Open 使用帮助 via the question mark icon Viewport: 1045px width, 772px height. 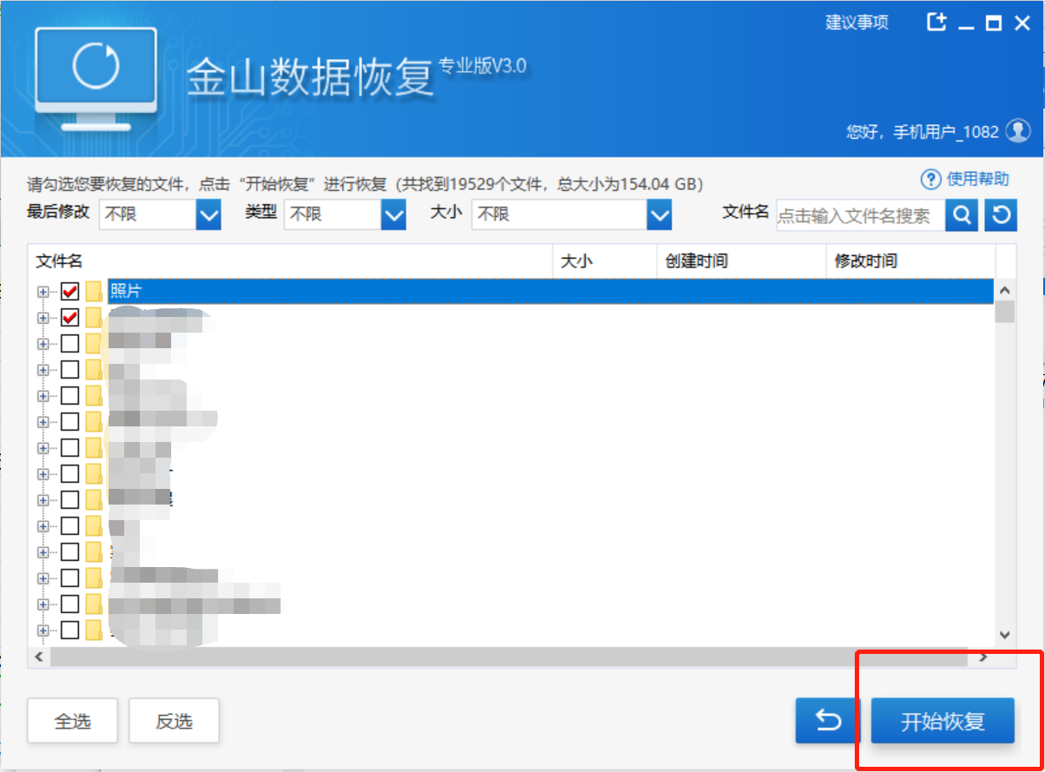(931, 180)
